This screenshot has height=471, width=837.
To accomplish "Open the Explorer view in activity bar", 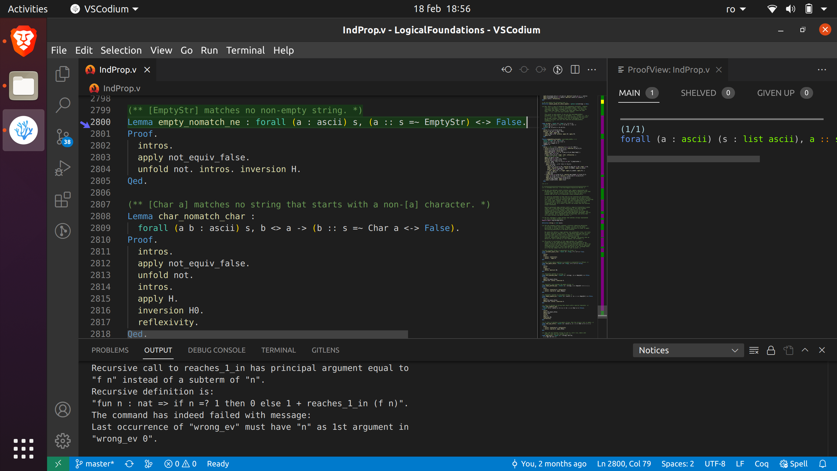I will 62,74.
